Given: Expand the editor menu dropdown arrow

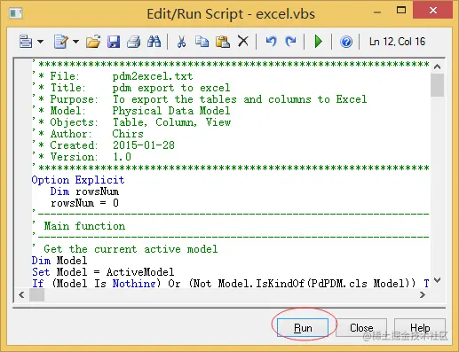Looking at the screenshot, I should 40,42.
